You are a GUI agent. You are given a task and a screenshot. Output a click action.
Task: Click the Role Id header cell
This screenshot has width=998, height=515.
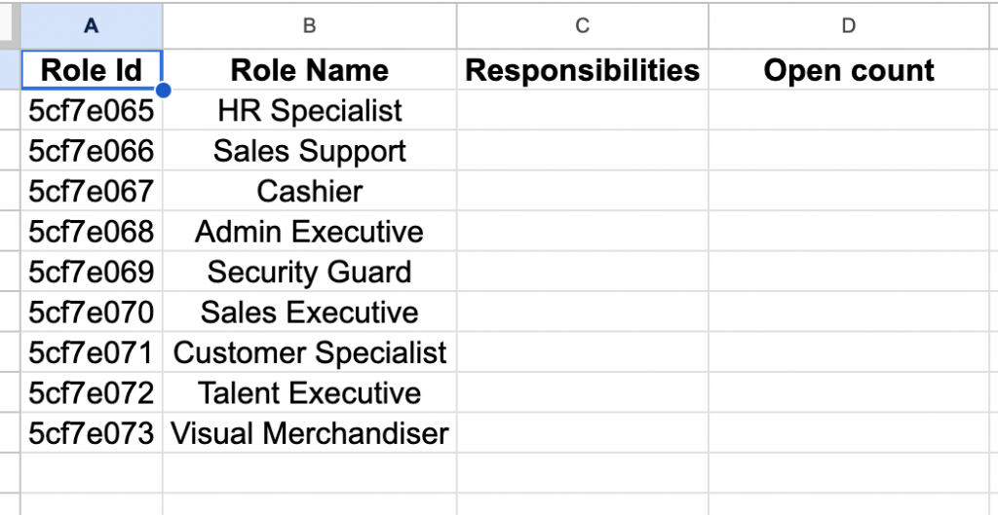(x=92, y=70)
